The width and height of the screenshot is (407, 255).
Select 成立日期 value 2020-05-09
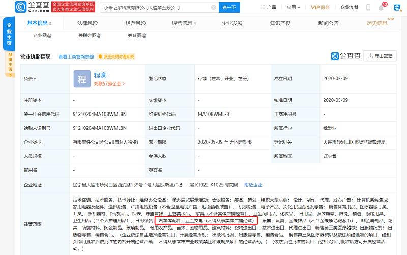pyautogui.click(x=335, y=79)
